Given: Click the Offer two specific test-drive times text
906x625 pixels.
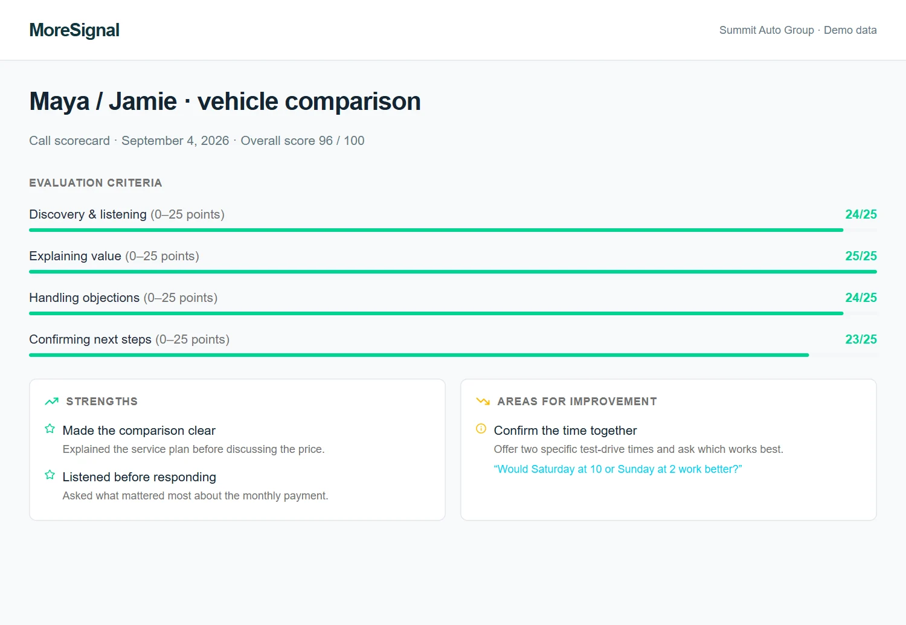Looking at the screenshot, I should pyautogui.click(x=638, y=449).
